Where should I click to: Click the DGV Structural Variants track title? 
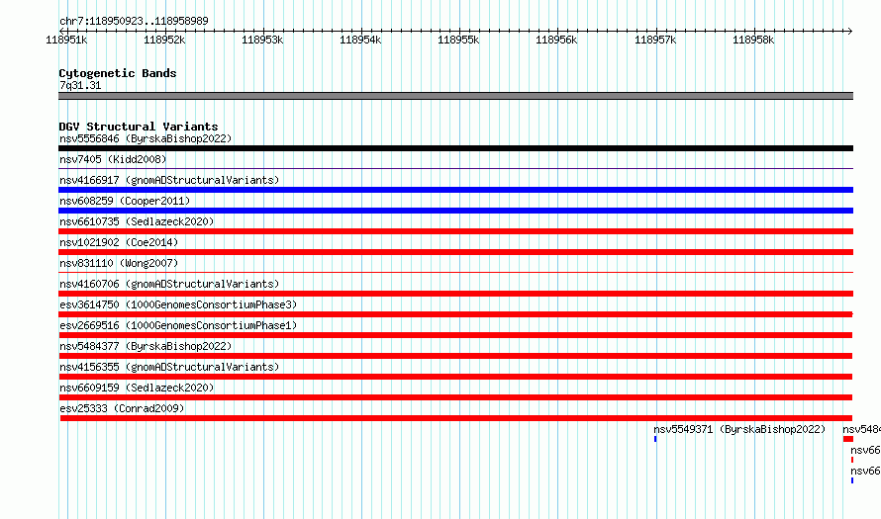(139, 127)
